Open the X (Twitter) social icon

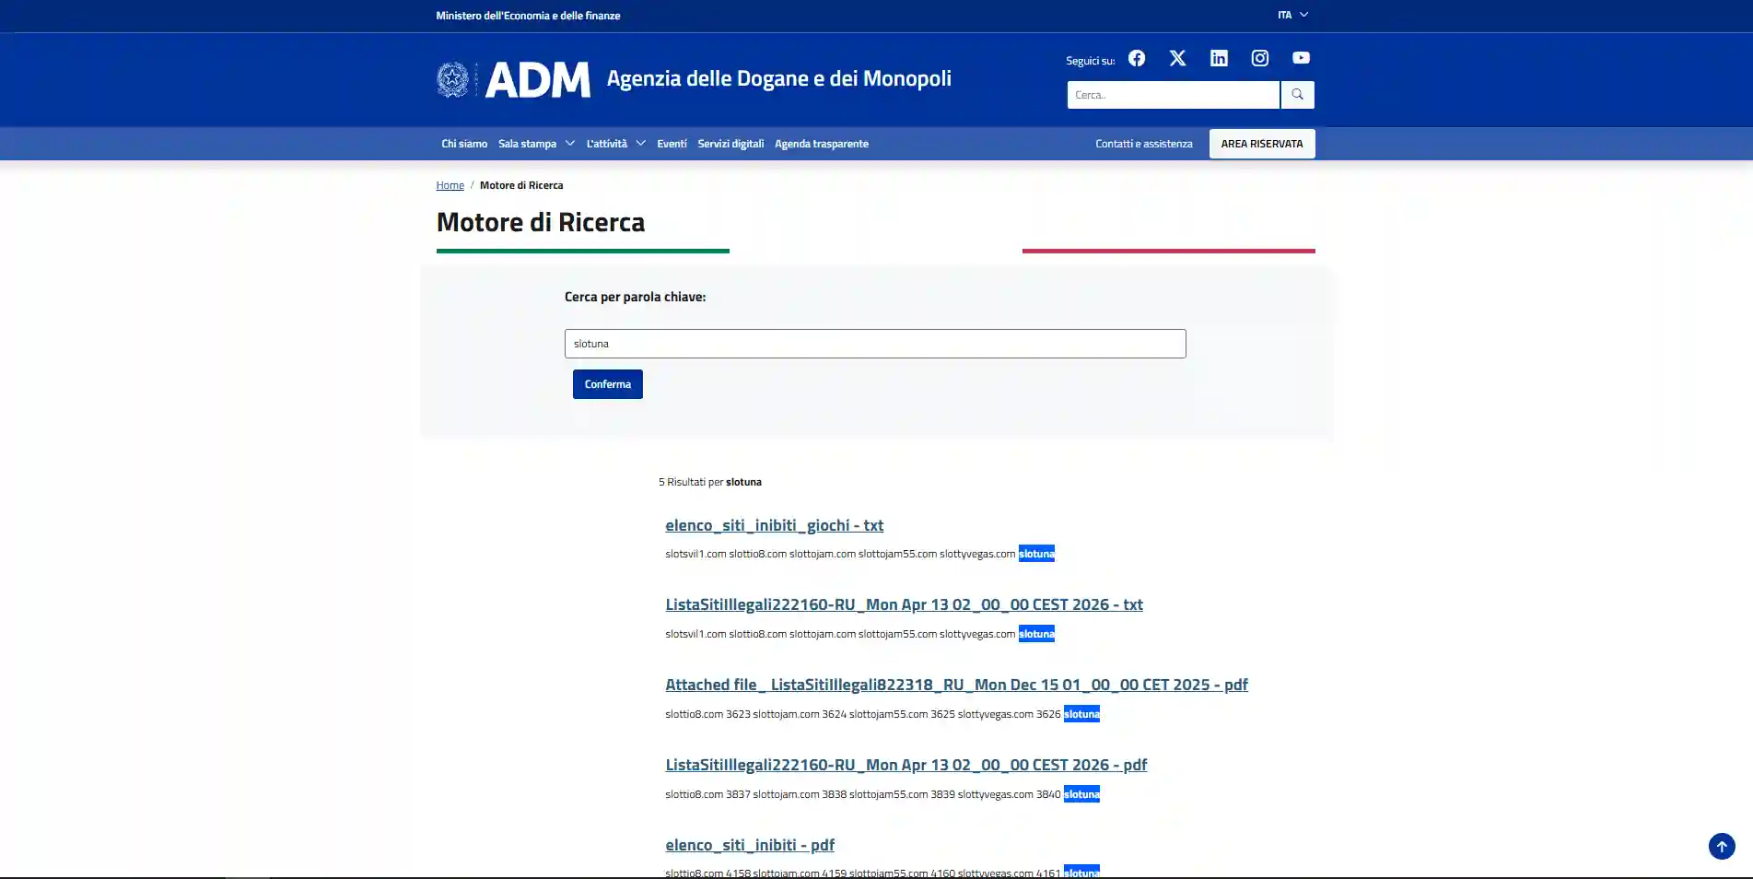click(1177, 58)
